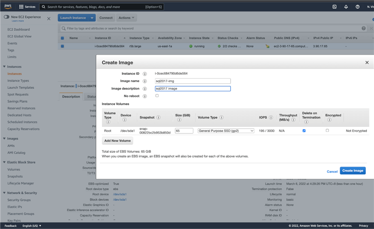Click the Image description text field
This screenshot has height=229, width=374.
point(192,89)
